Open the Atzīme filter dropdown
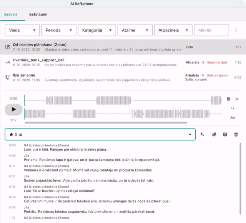Screen dimensions: 246x223 click(135, 30)
